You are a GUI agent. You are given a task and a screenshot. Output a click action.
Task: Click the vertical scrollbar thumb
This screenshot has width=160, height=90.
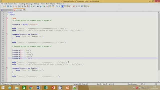coord(159,42)
